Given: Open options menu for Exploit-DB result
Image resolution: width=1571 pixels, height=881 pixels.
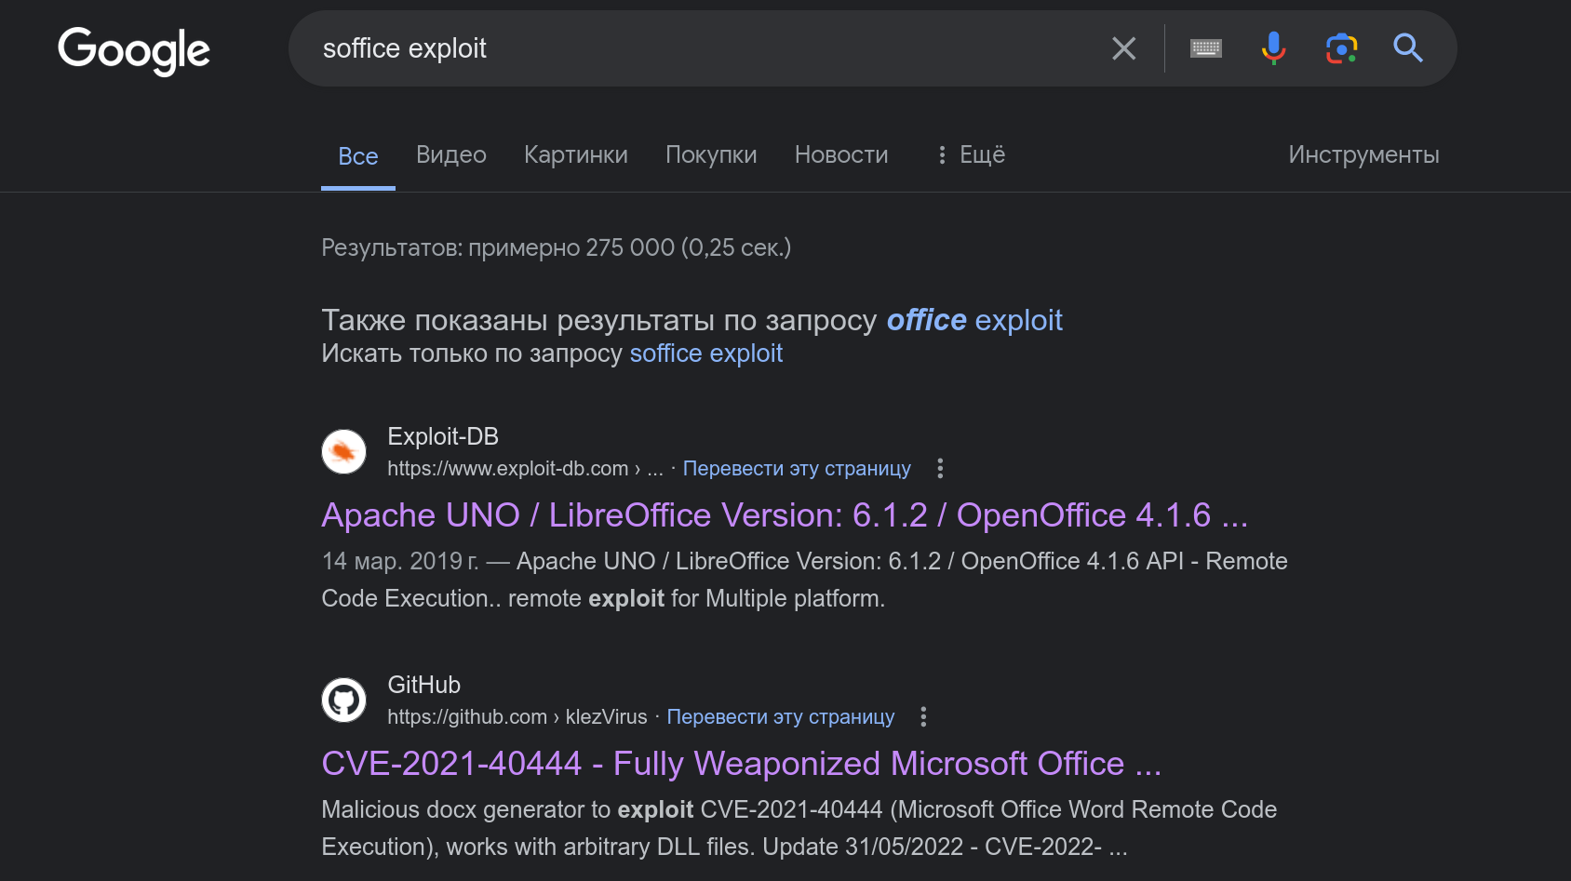Looking at the screenshot, I should (x=940, y=469).
